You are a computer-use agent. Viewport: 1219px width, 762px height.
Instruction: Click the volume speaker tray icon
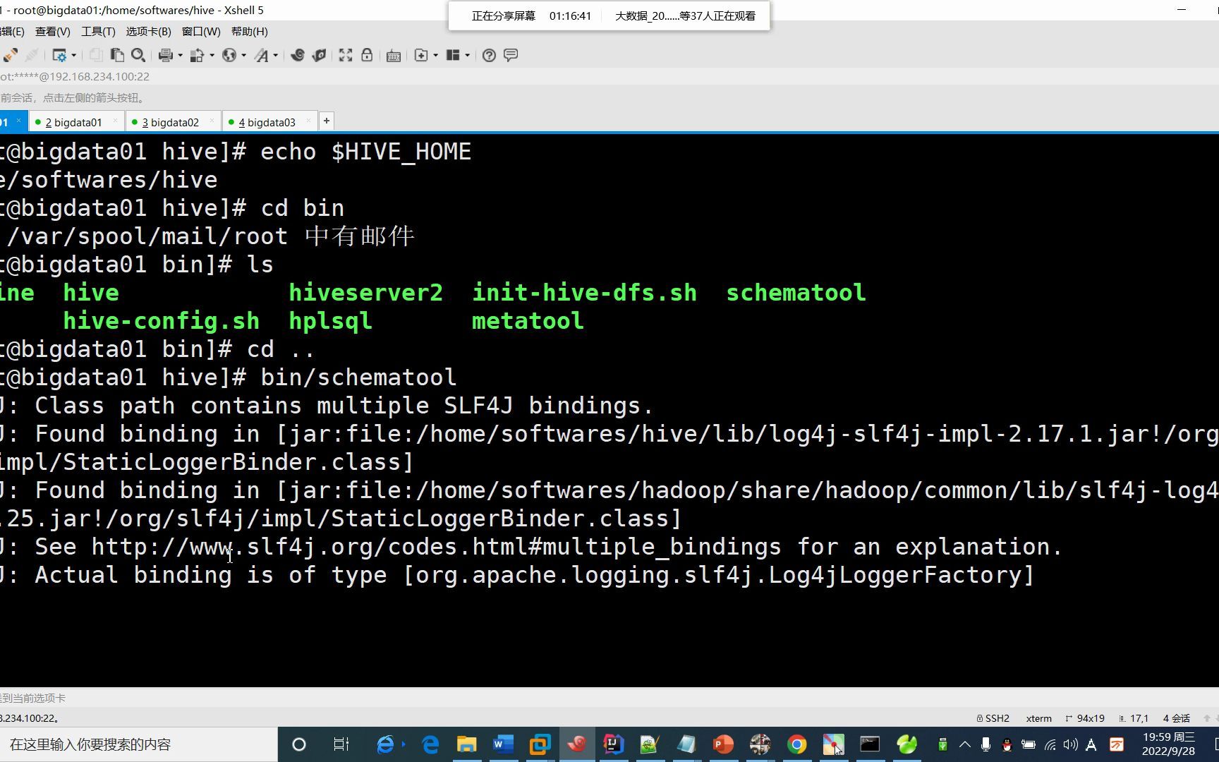1070,744
